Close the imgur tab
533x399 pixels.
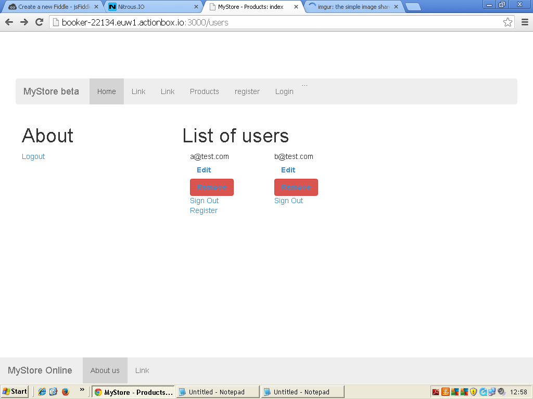pos(396,7)
